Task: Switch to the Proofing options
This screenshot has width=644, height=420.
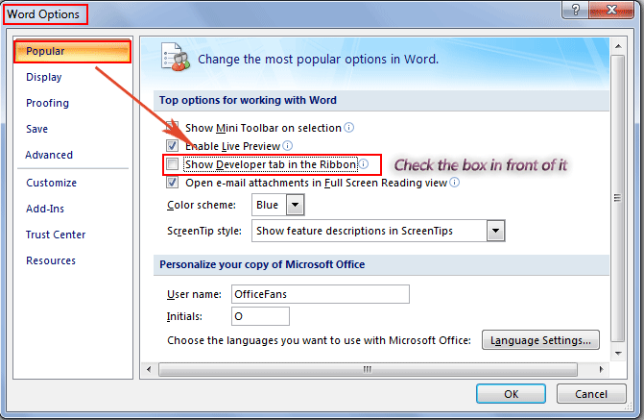Action: (47, 103)
